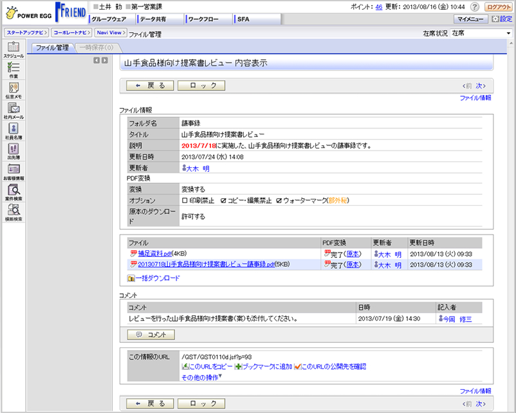
Task: Click the help question mark icon
Action: [475, 7]
